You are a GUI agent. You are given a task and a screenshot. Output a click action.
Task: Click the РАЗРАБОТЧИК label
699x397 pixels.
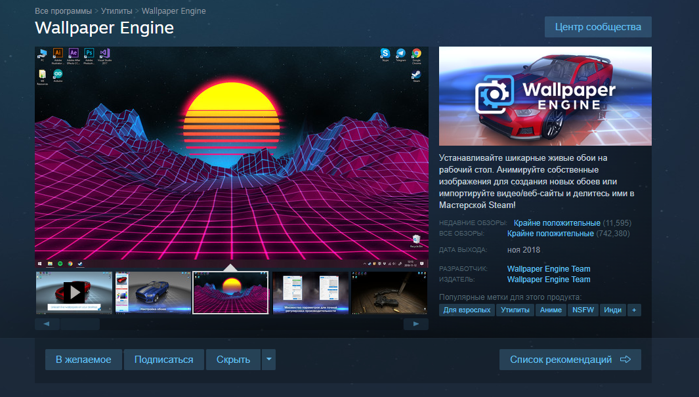(463, 269)
